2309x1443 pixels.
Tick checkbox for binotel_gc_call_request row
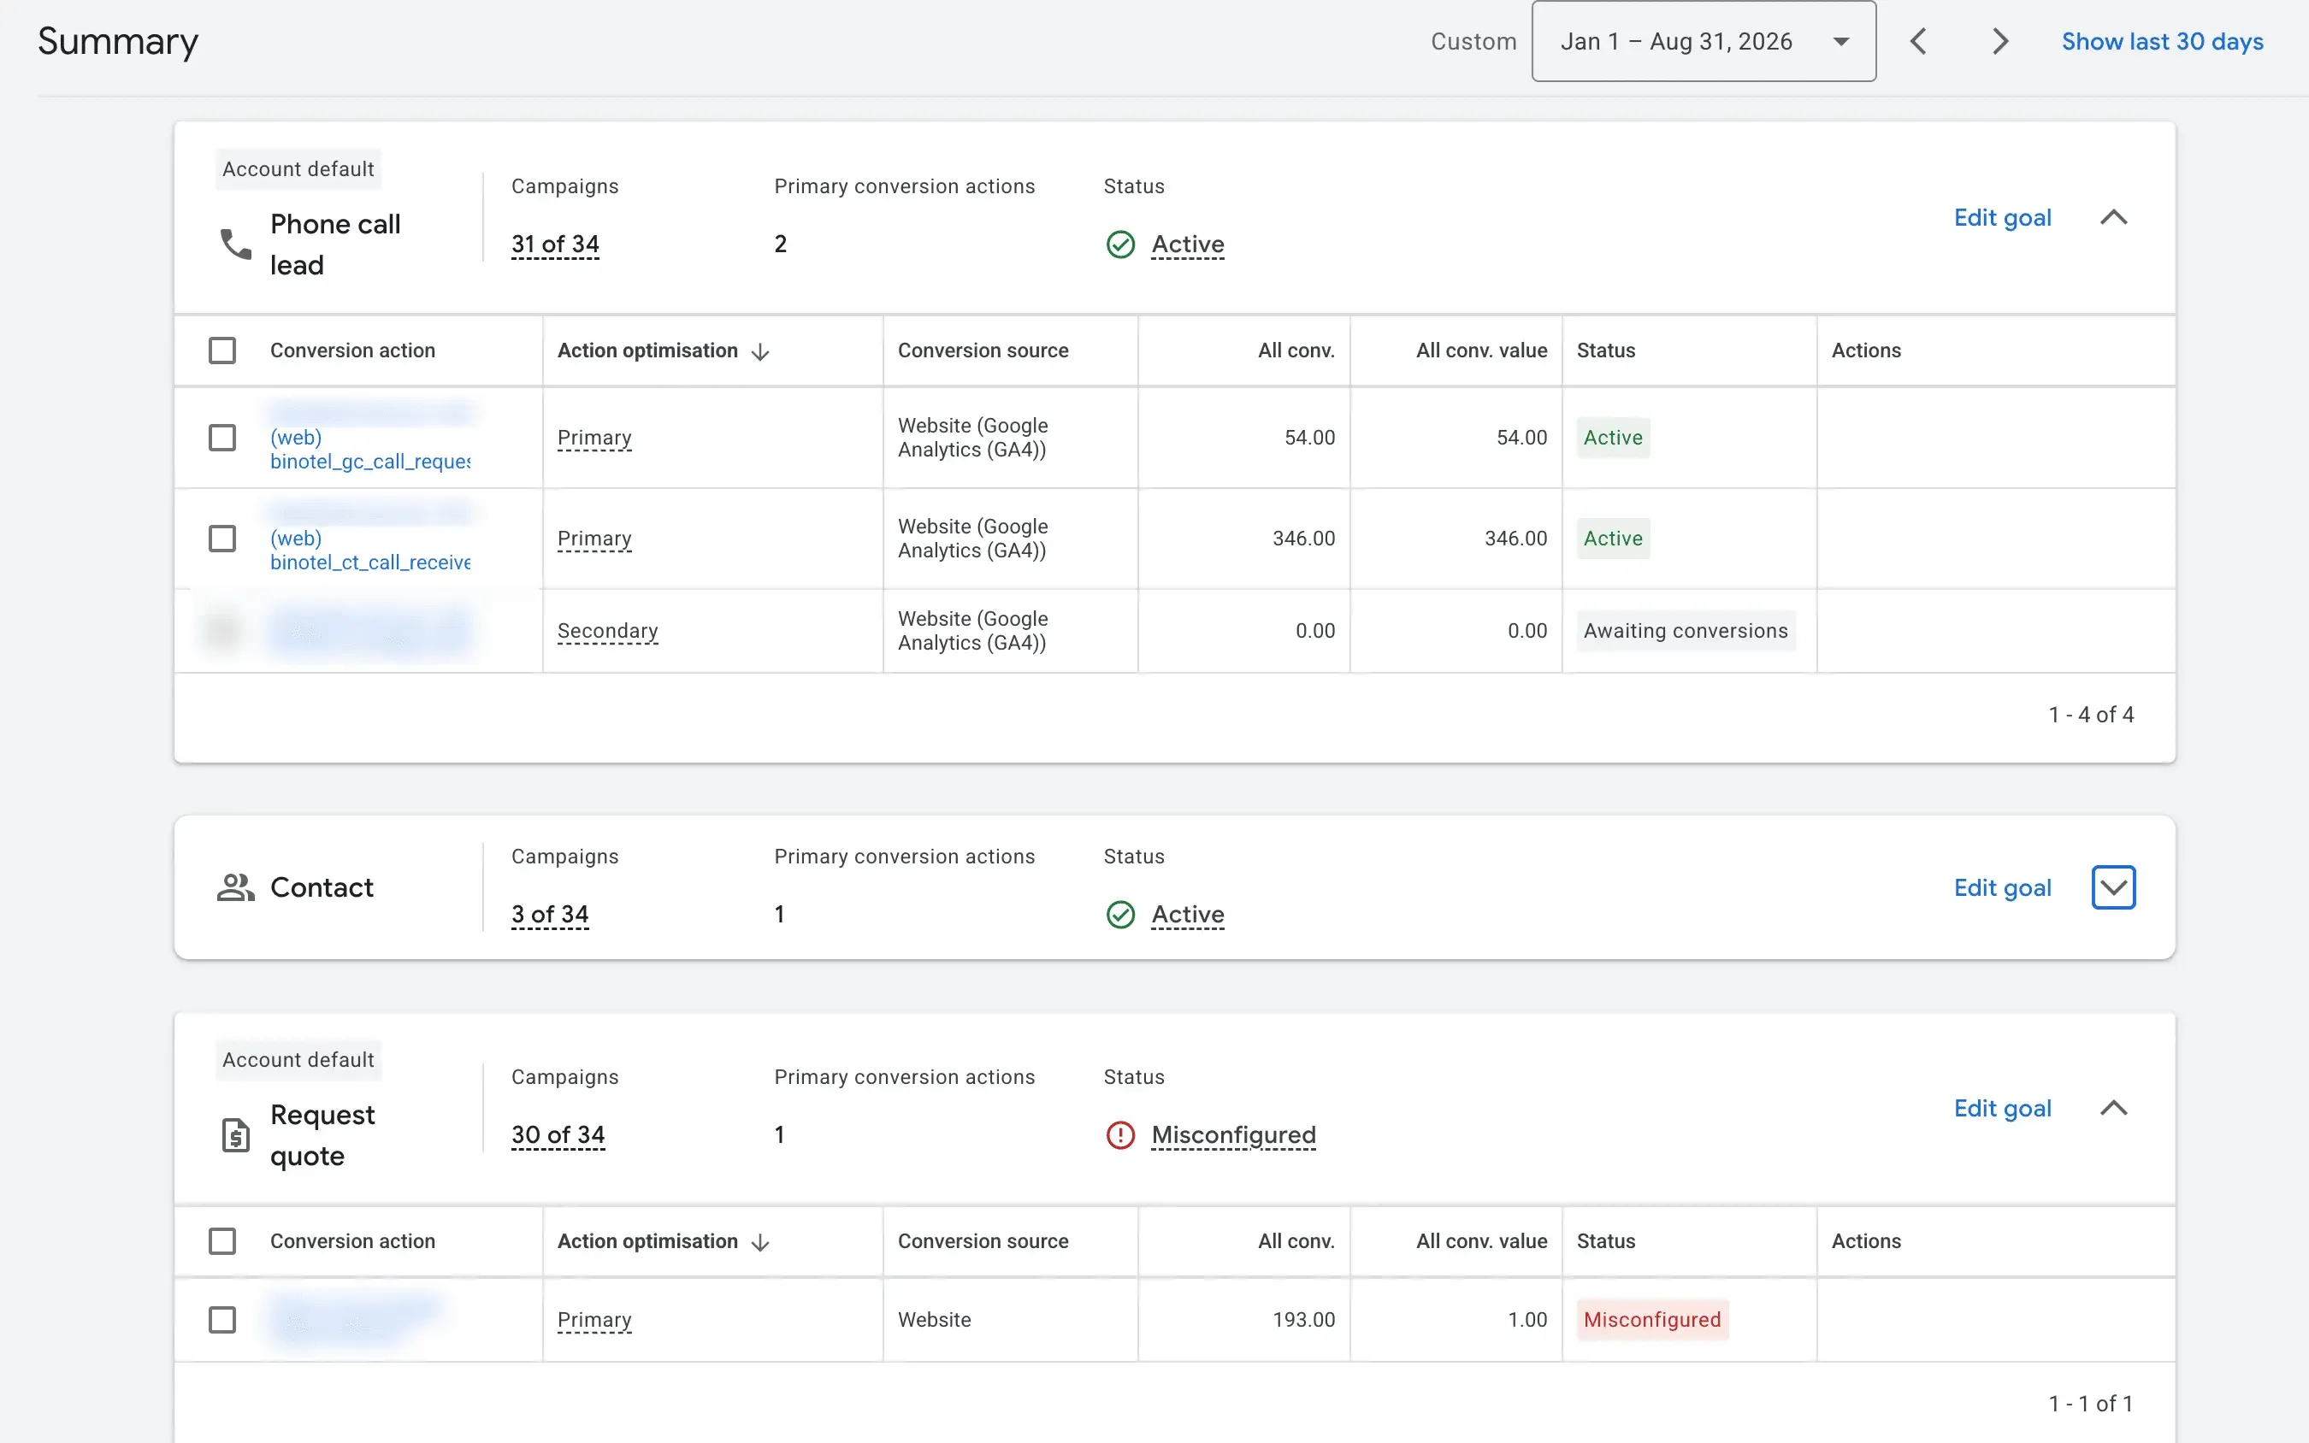tap(222, 438)
